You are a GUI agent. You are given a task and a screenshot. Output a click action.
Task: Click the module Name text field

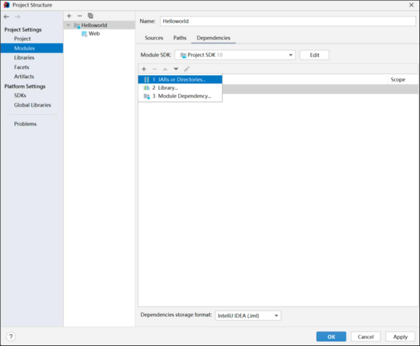(x=288, y=21)
